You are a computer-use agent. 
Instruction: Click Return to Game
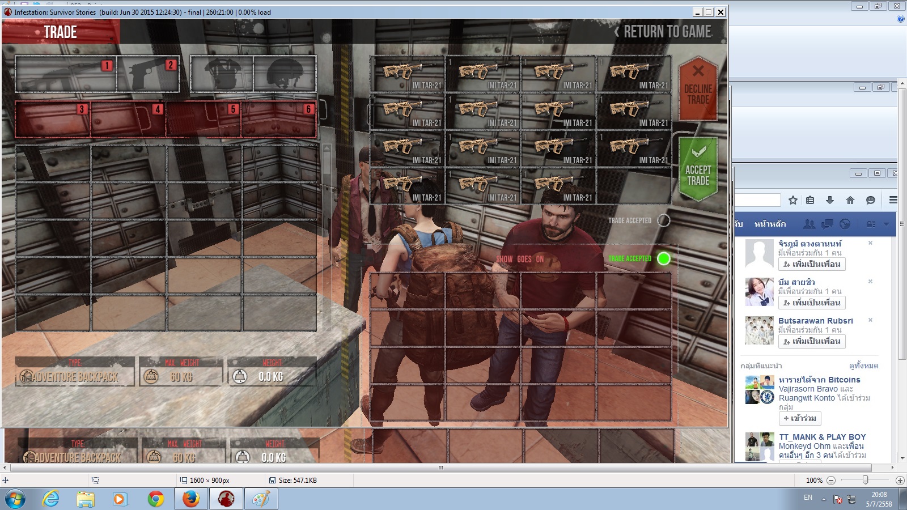663,32
